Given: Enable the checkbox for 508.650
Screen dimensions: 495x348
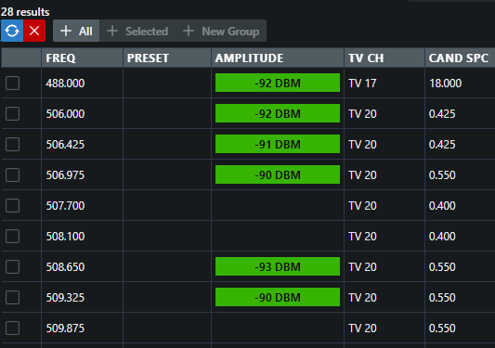Looking at the screenshot, I should pyautogui.click(x=13, y=267).
